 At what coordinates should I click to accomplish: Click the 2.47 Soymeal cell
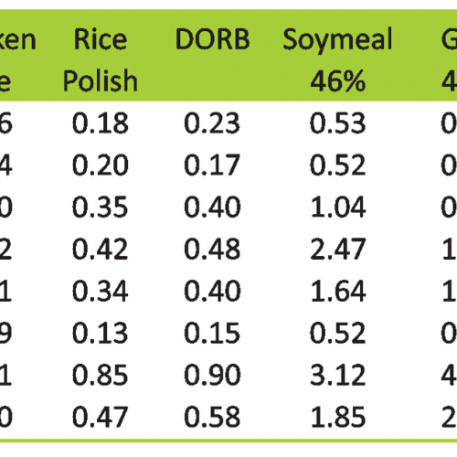tap(337, 250)
